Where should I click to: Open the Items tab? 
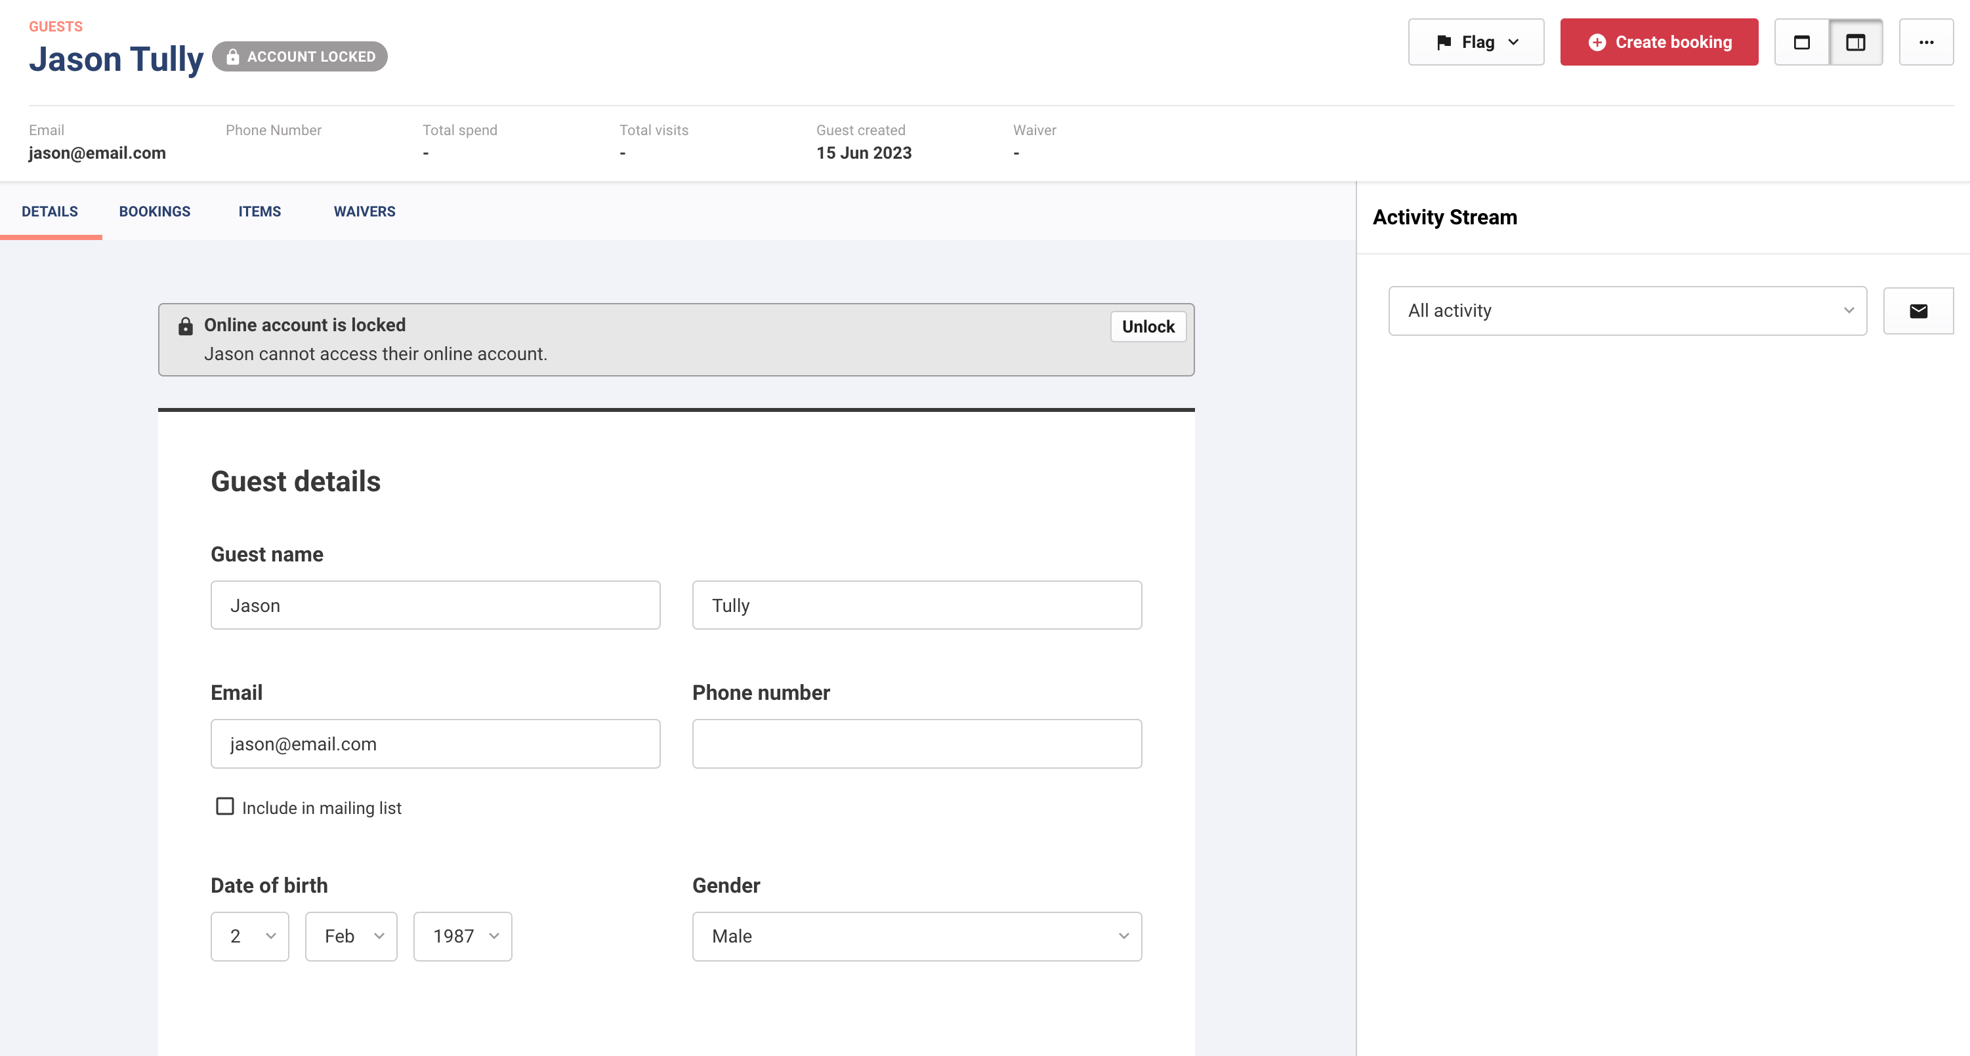pyautogui.click(x=259, y=212)
